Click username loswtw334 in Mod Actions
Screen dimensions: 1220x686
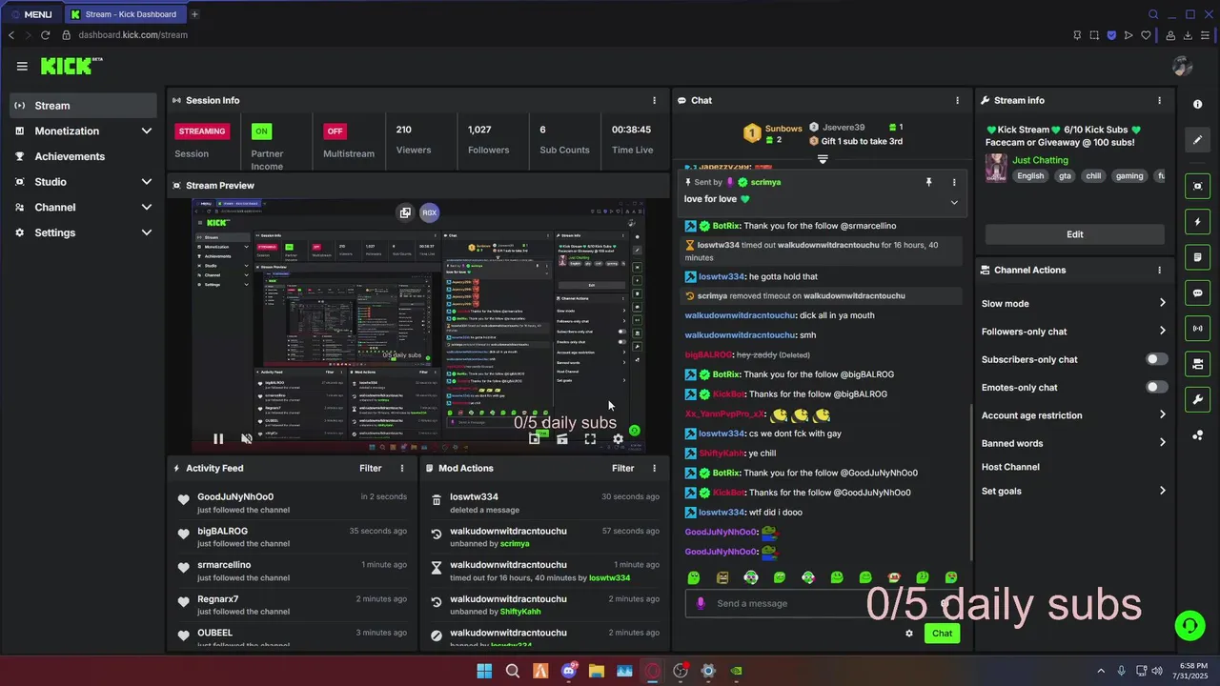474,496
